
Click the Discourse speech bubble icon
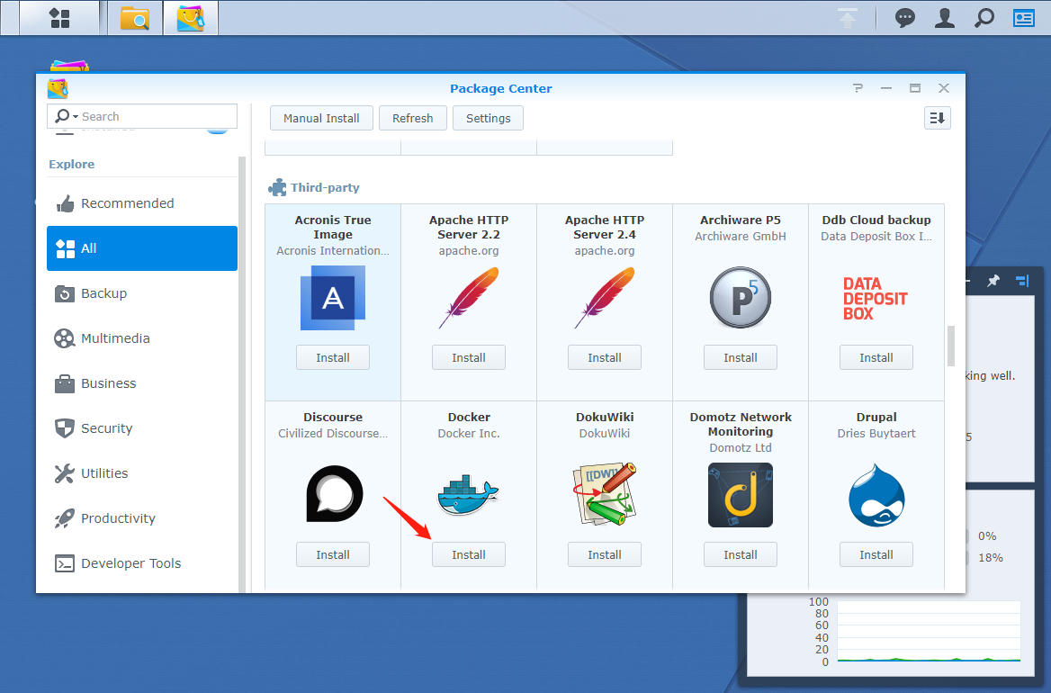point(335,494)
